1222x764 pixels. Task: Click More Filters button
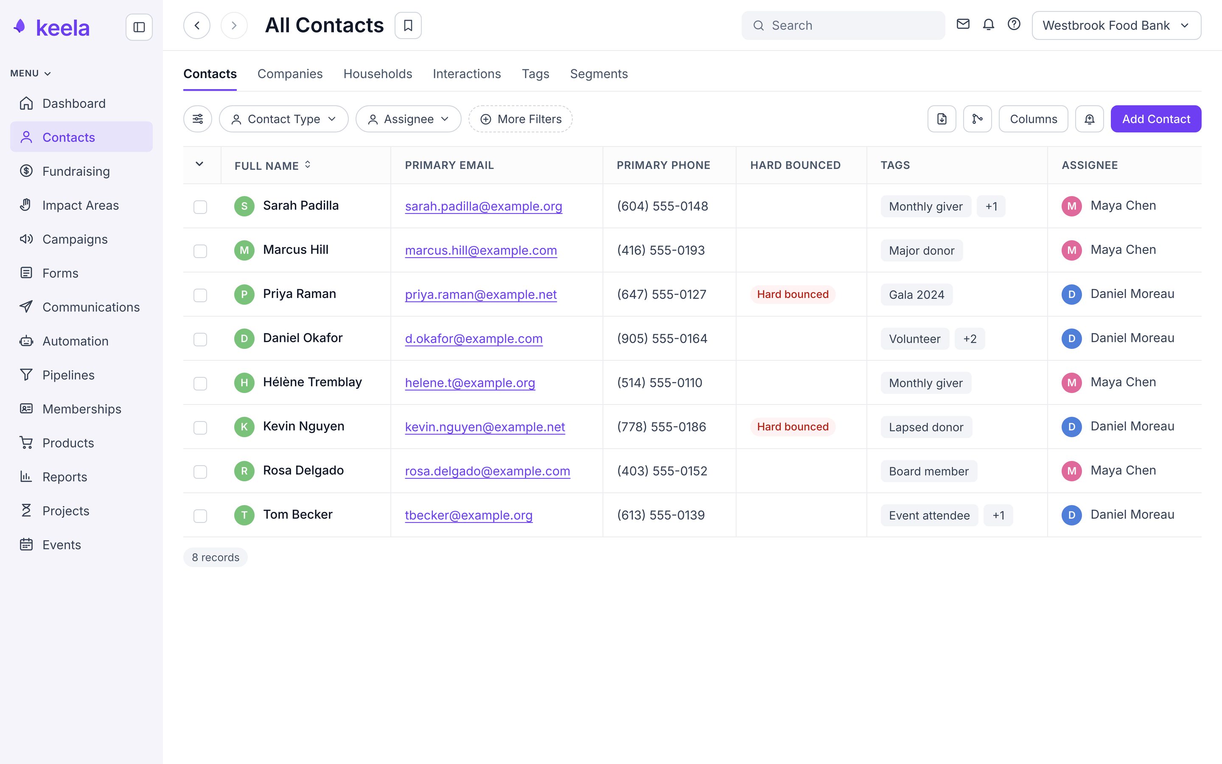click(x=520, y=119)
